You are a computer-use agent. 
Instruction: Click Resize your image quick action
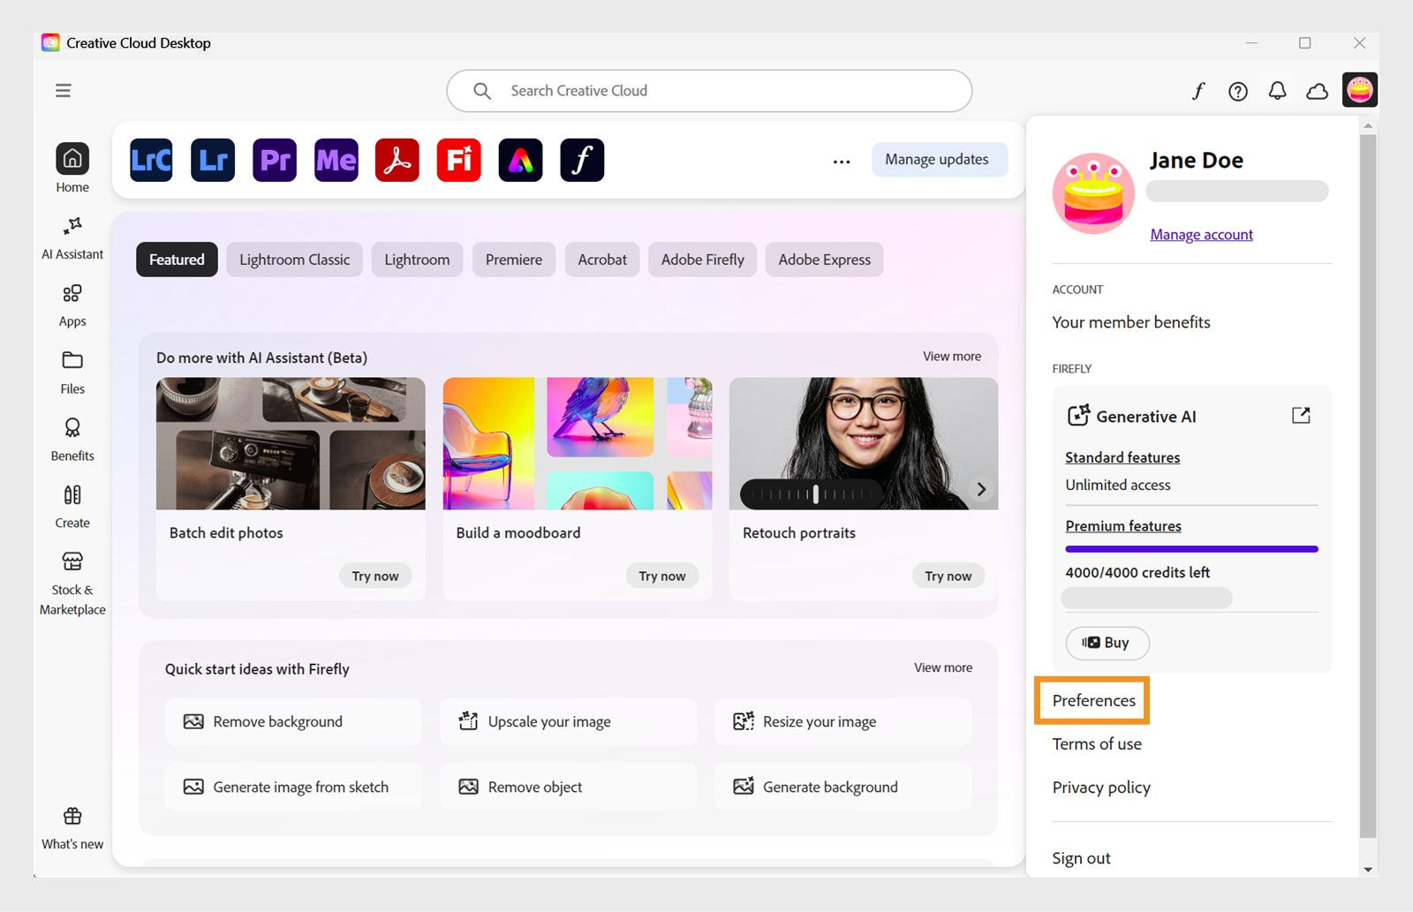(x=843, y=721)
